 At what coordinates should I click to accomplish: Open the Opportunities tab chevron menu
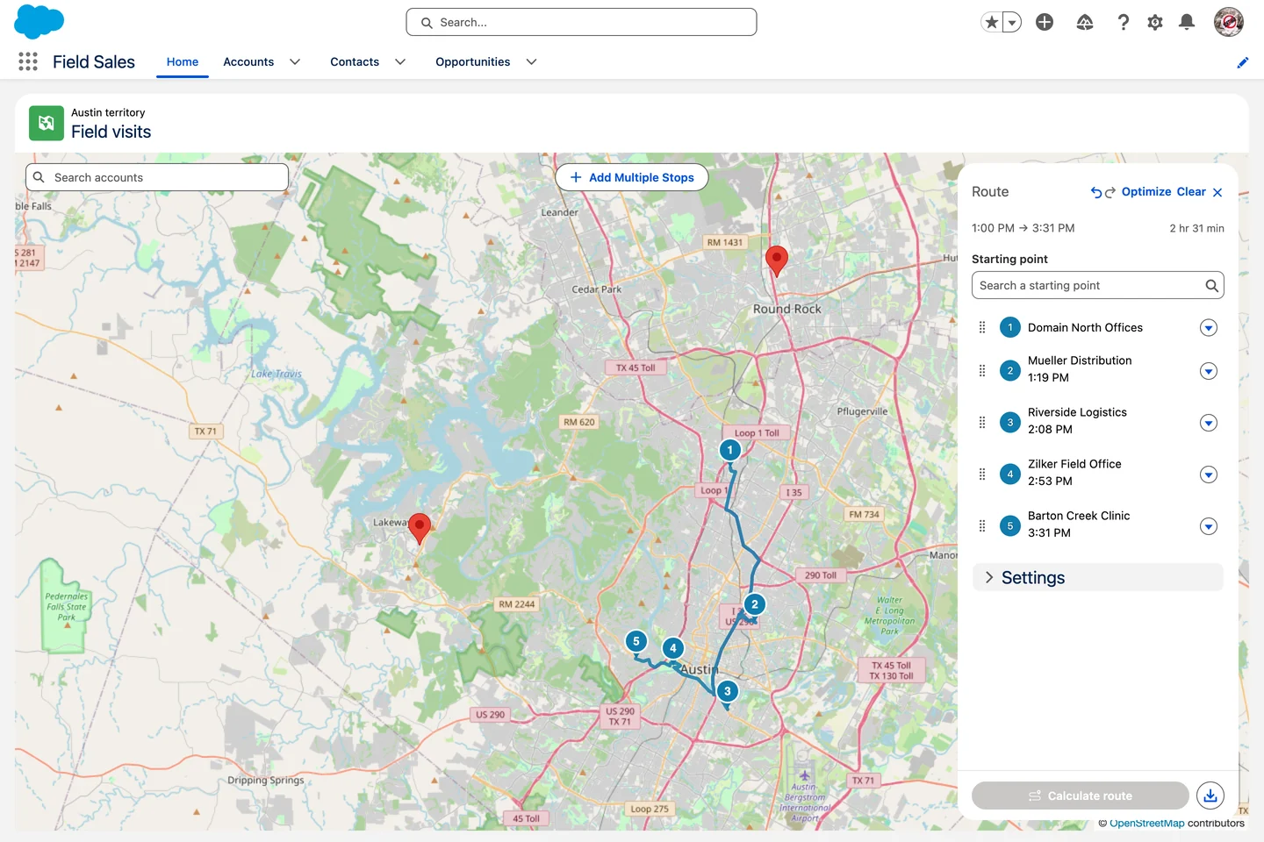click(531, 61)
